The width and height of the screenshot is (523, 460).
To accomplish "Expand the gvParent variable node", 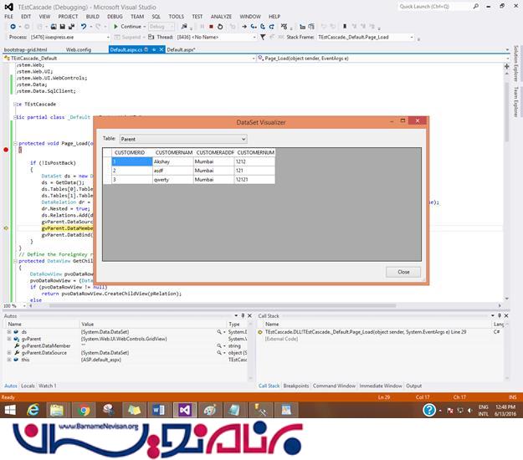I will [x=9, y=339].
